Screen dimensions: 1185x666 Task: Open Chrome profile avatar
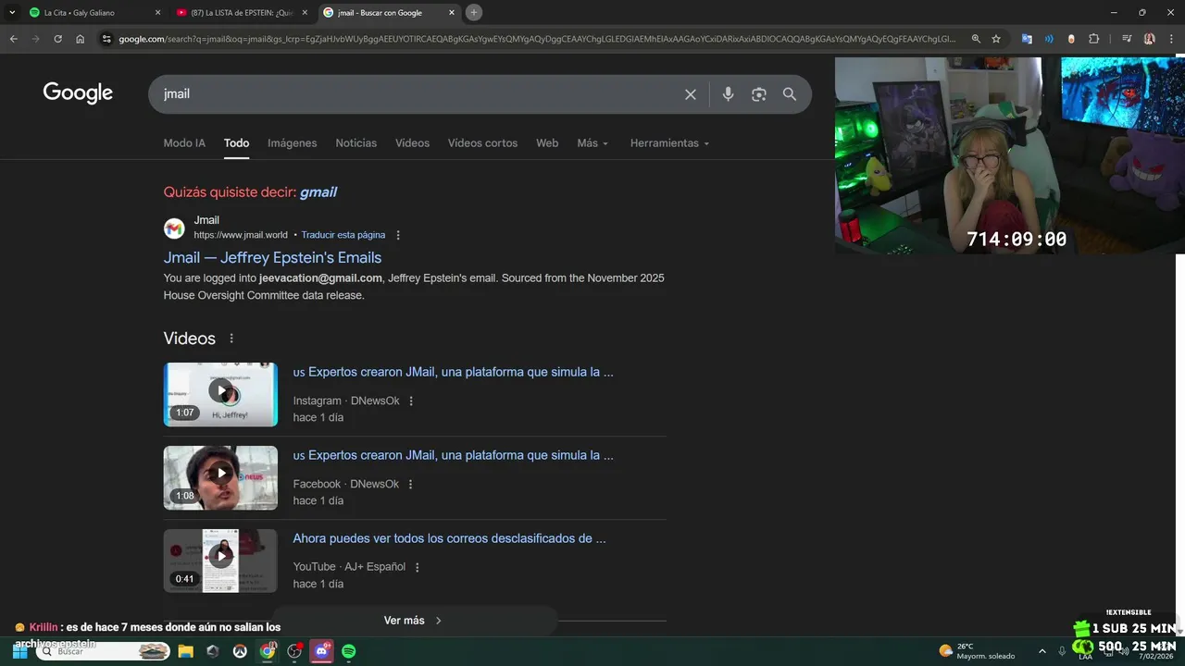[x=1150, y=39]
